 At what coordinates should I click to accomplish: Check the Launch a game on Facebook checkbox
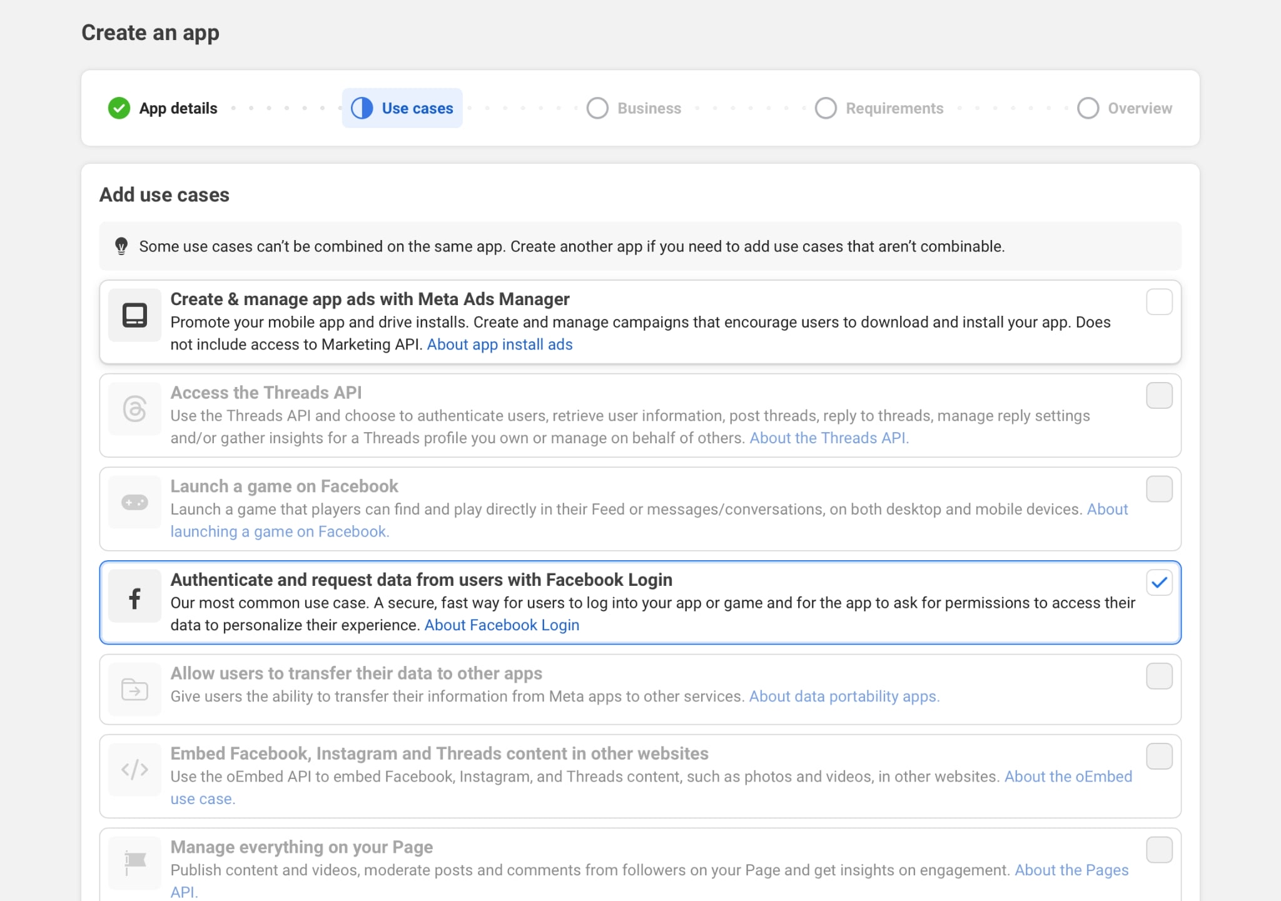(1159, 489)
